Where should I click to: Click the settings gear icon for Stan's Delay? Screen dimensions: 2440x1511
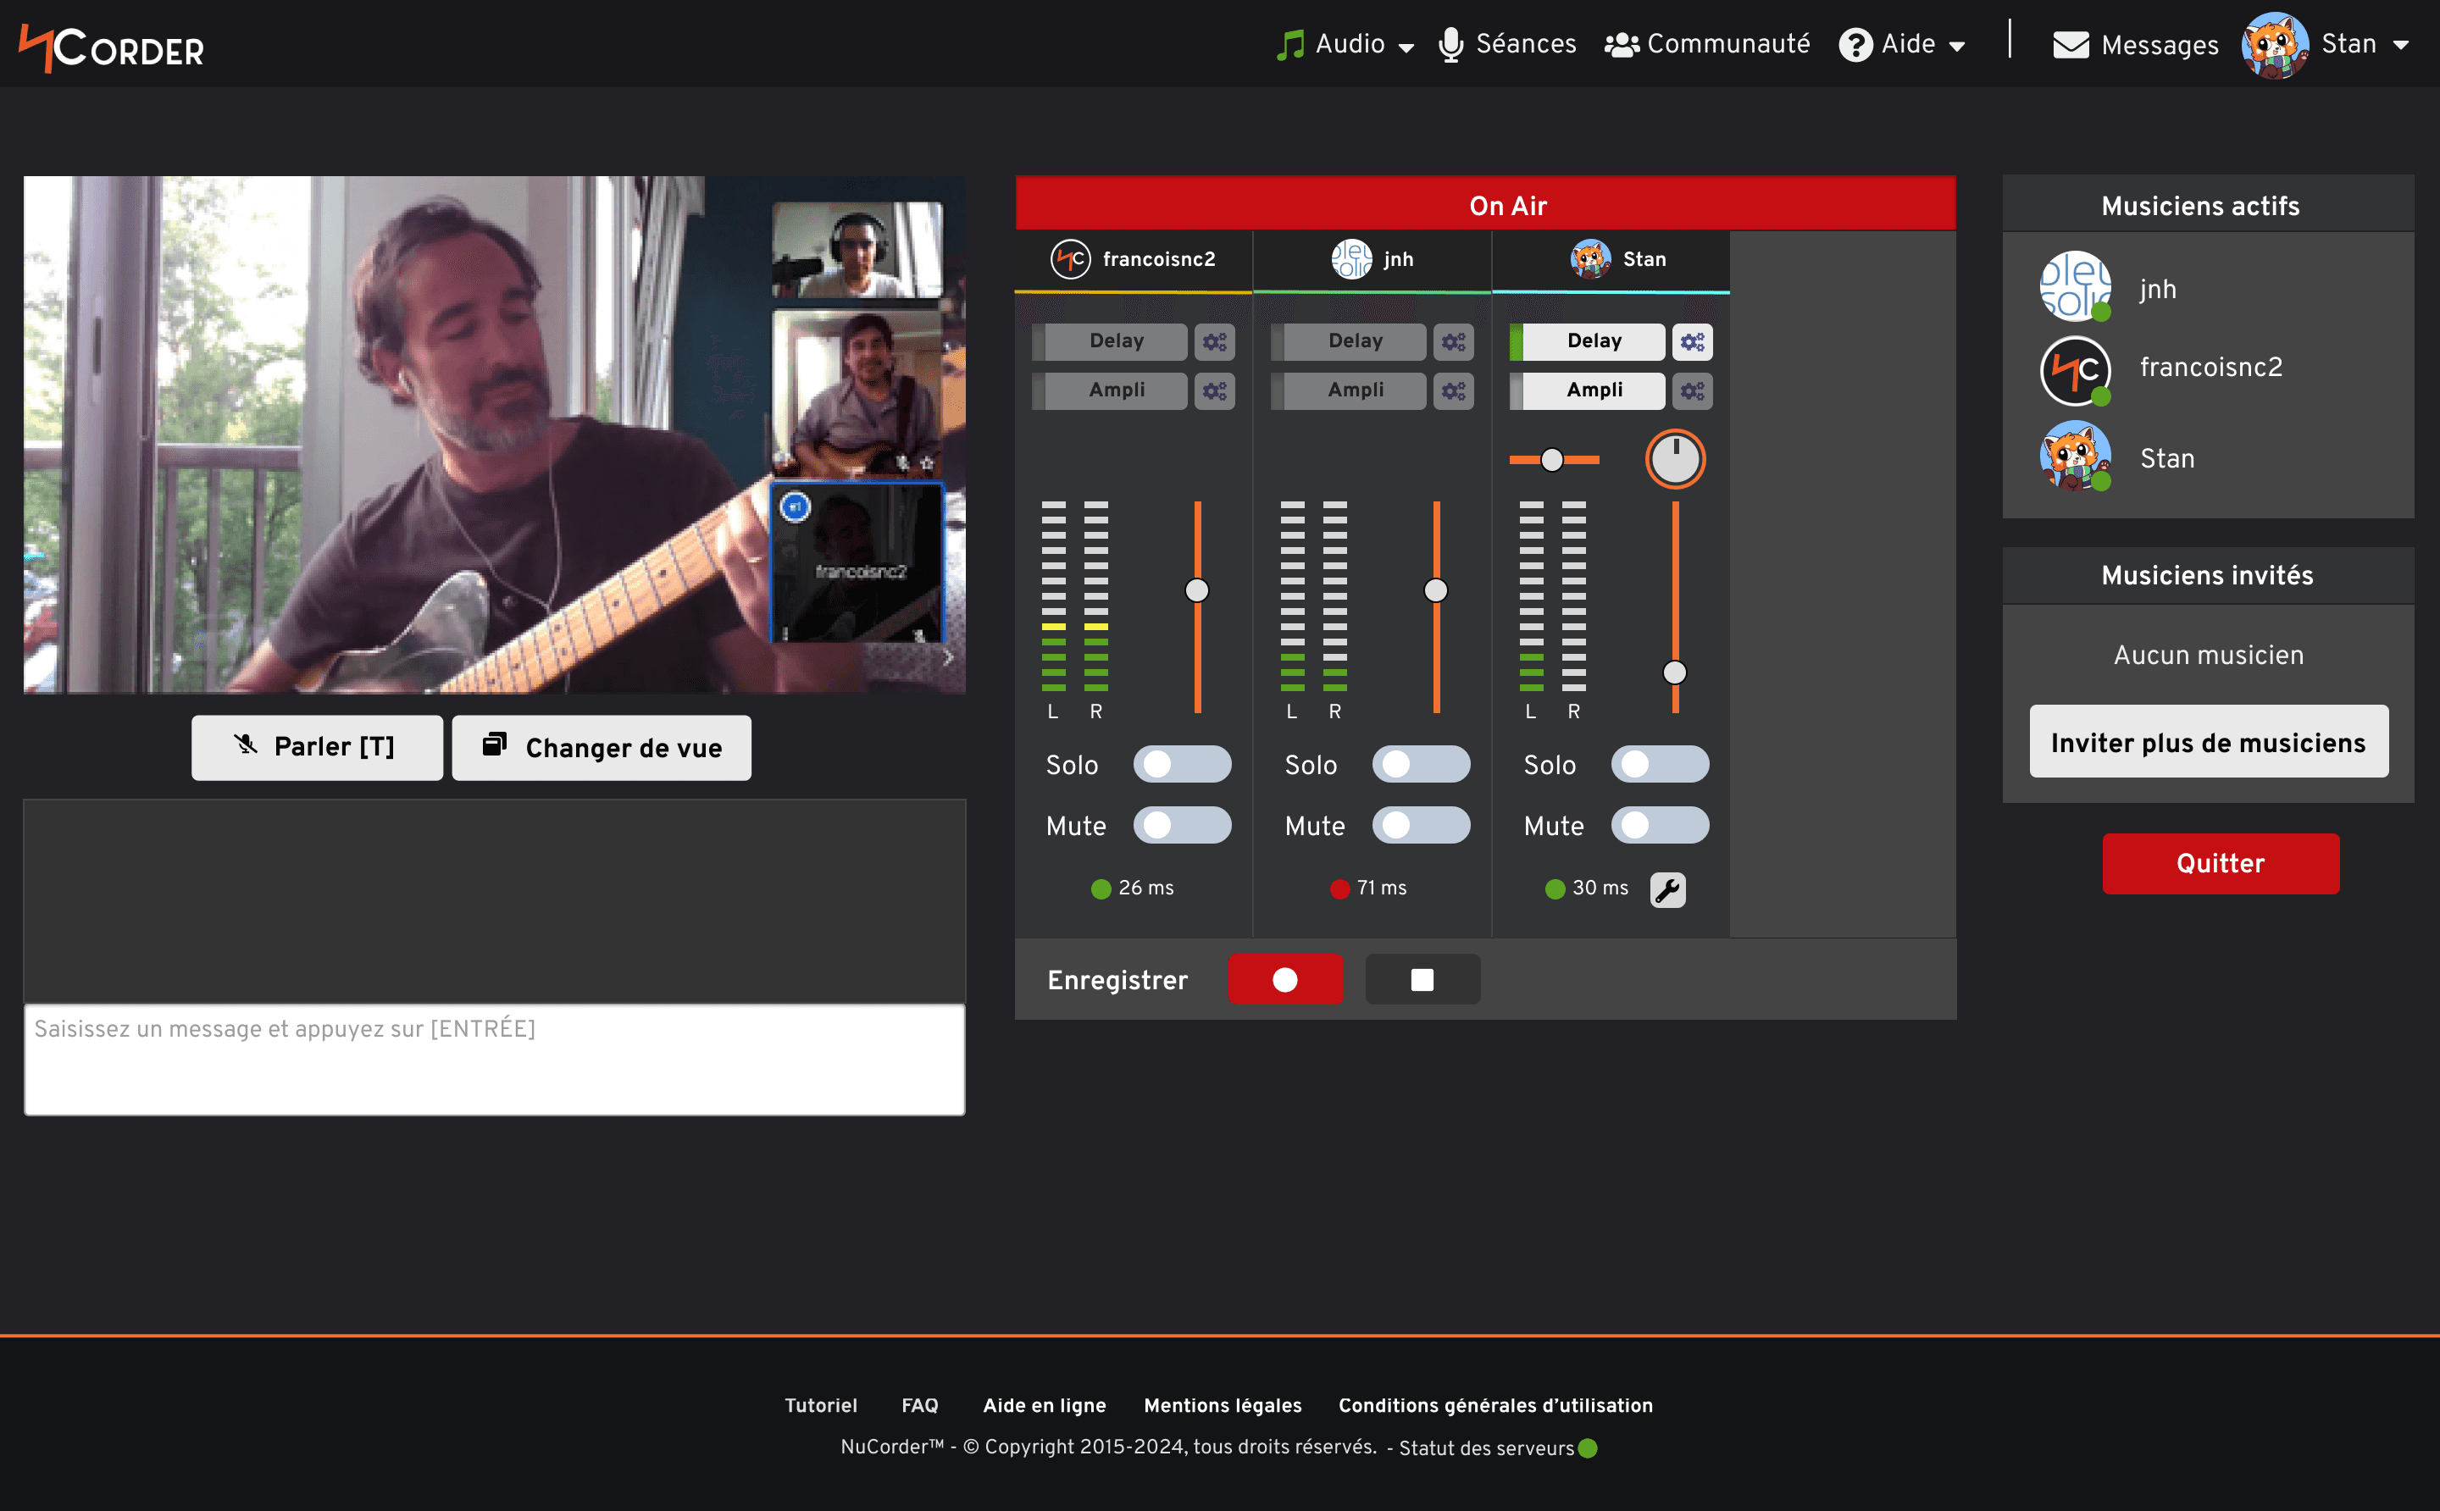point(1692,341)
